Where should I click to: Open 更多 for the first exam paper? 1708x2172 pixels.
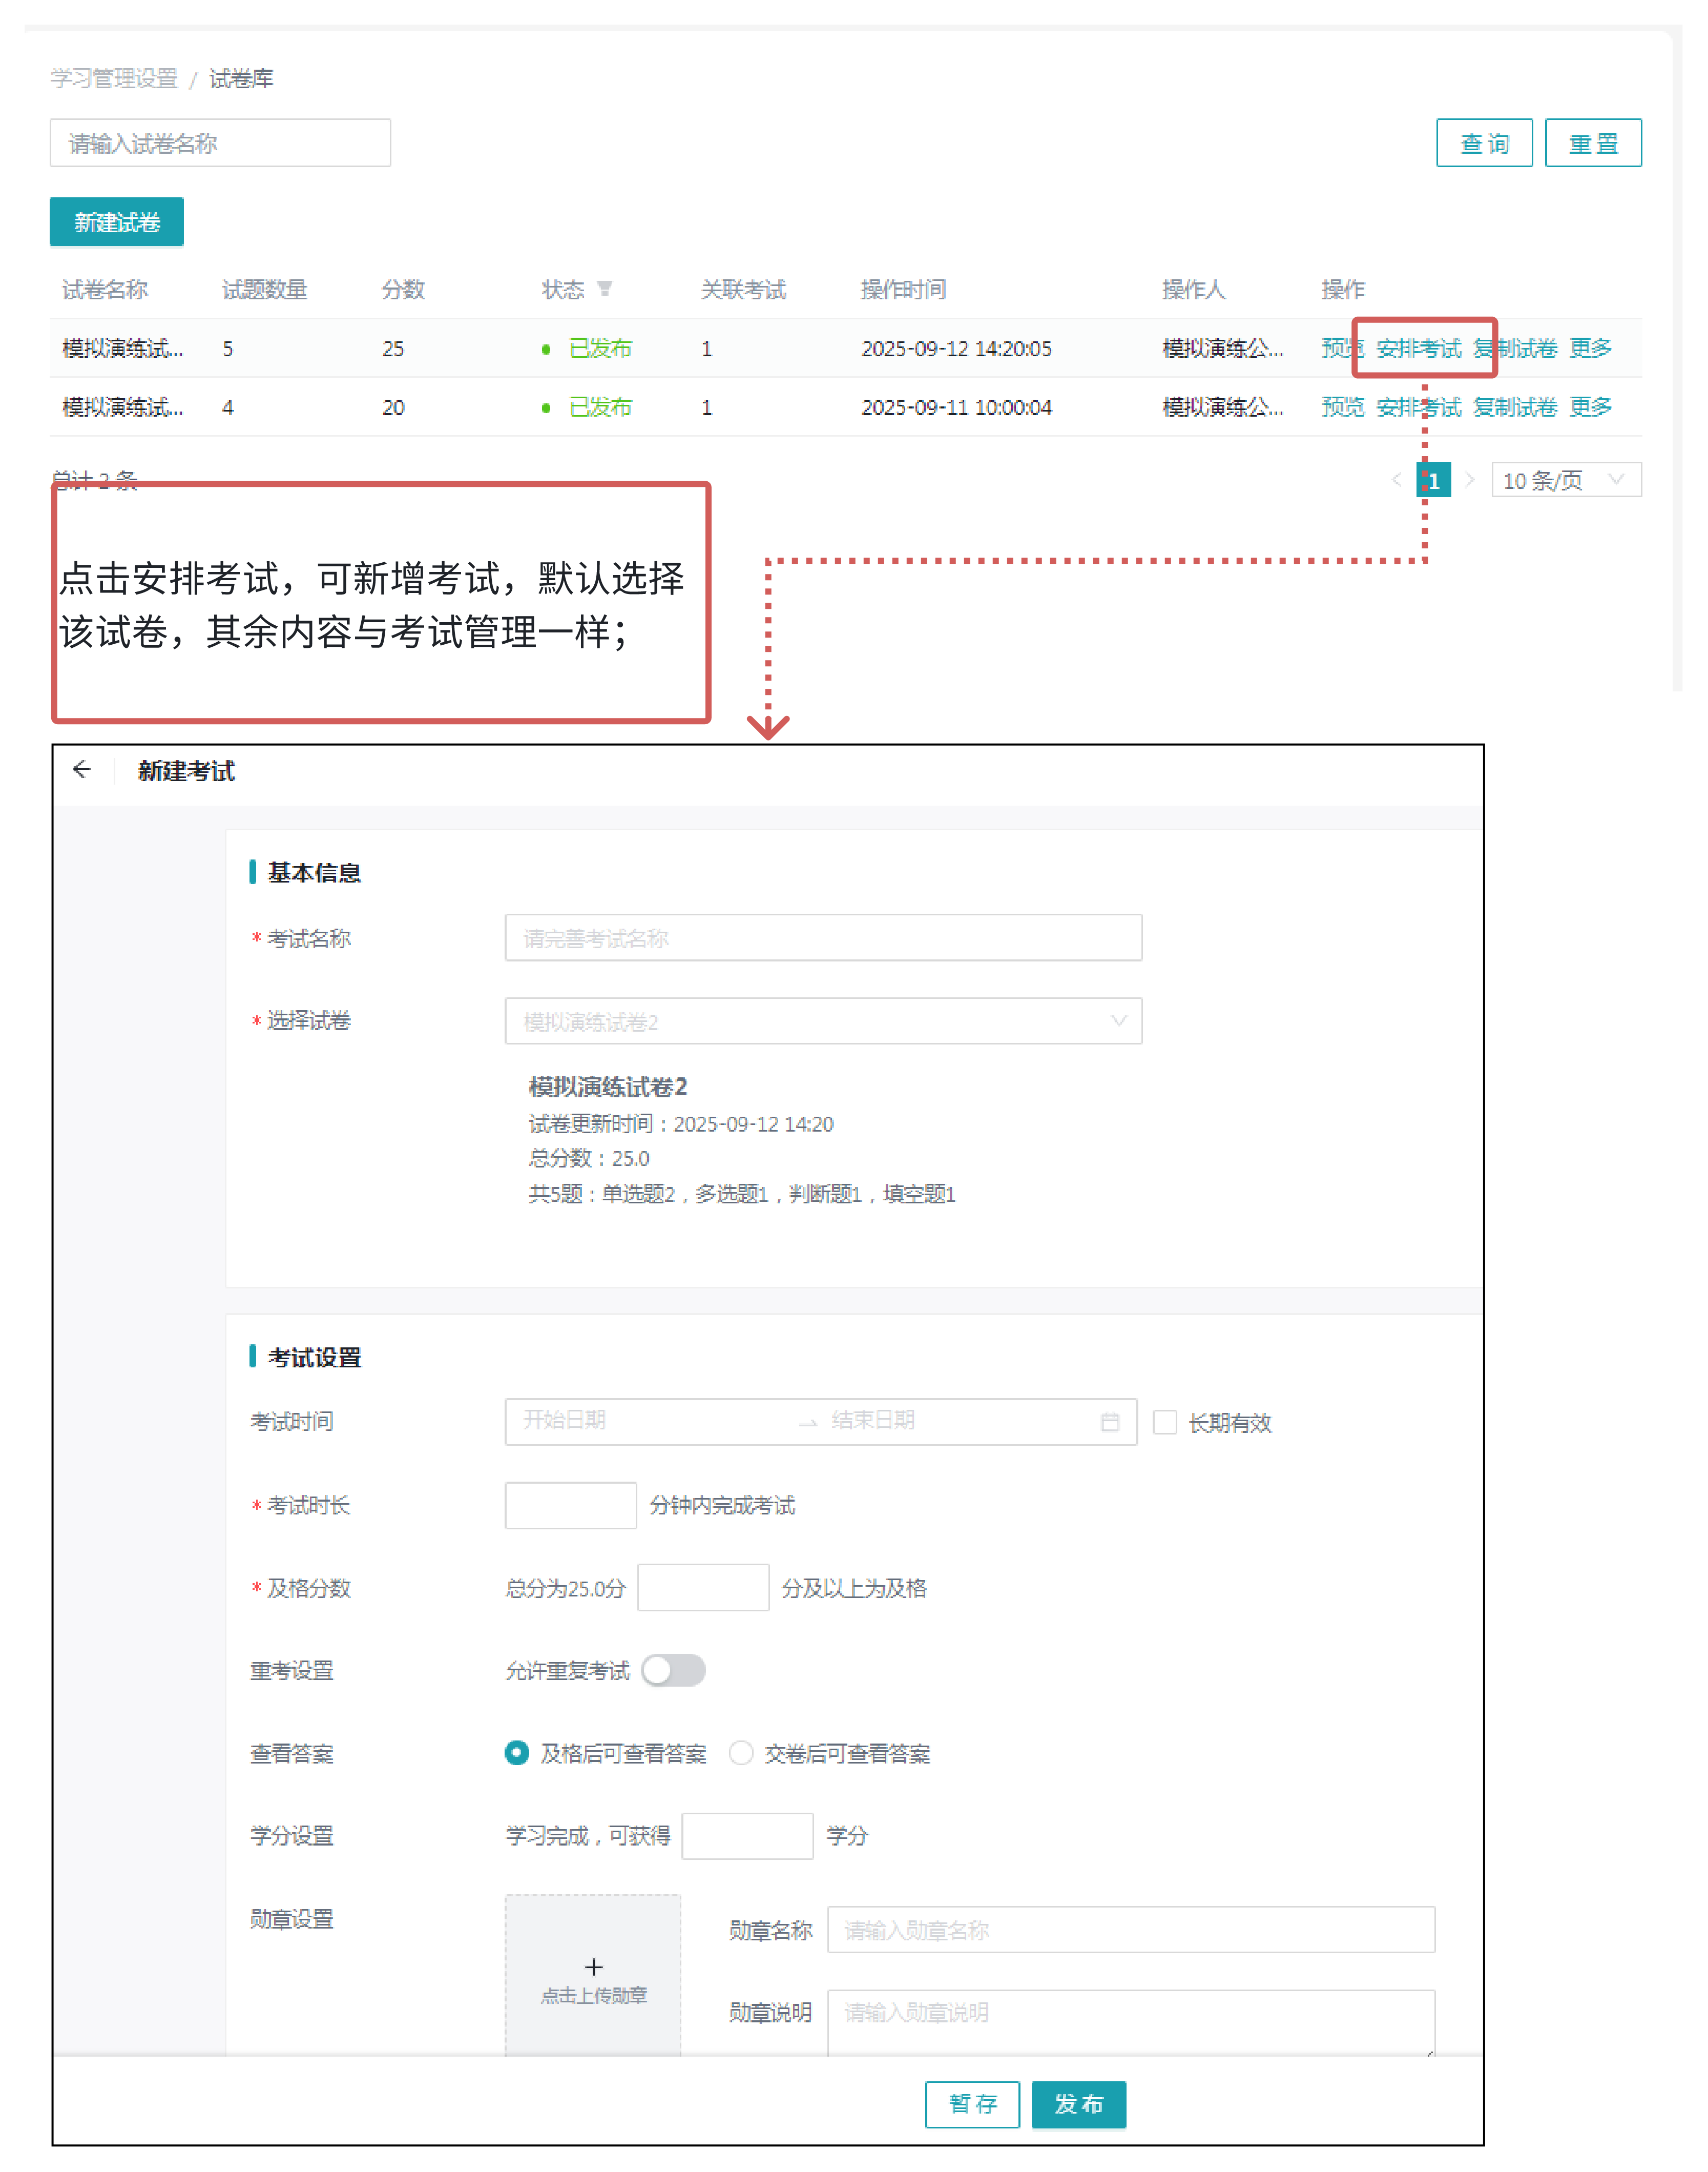[x=1590, y=348]
